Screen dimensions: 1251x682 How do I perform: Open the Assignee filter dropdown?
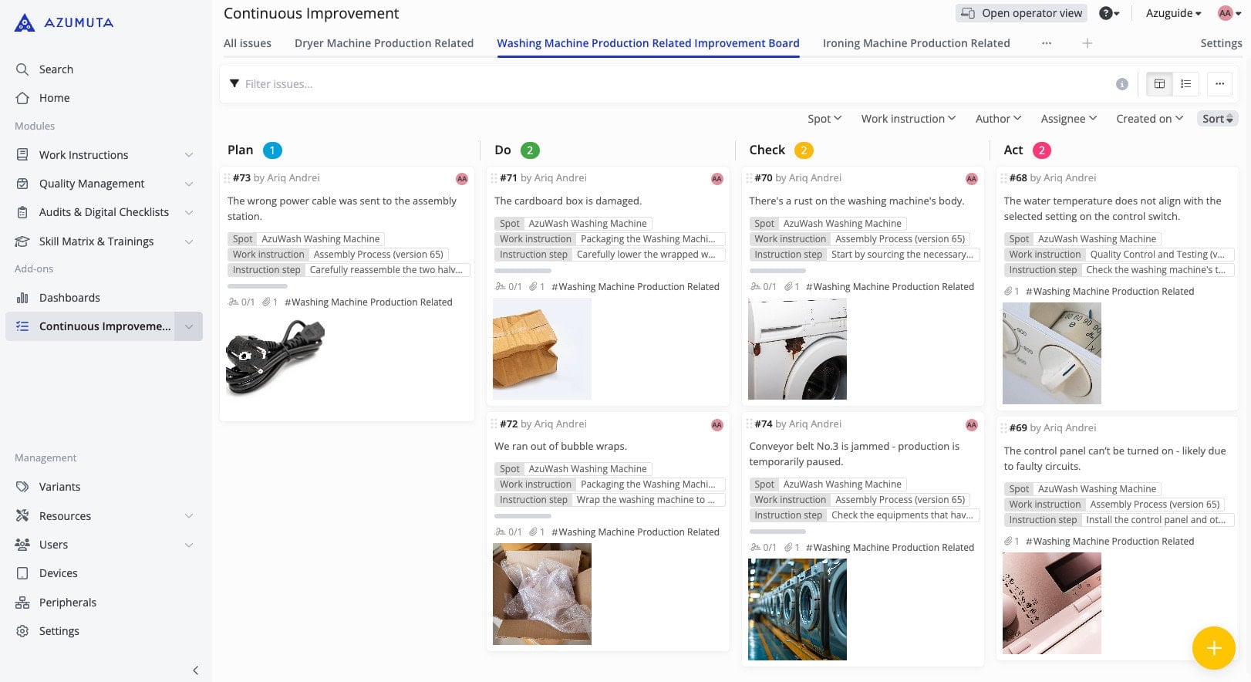[1068, 119]
